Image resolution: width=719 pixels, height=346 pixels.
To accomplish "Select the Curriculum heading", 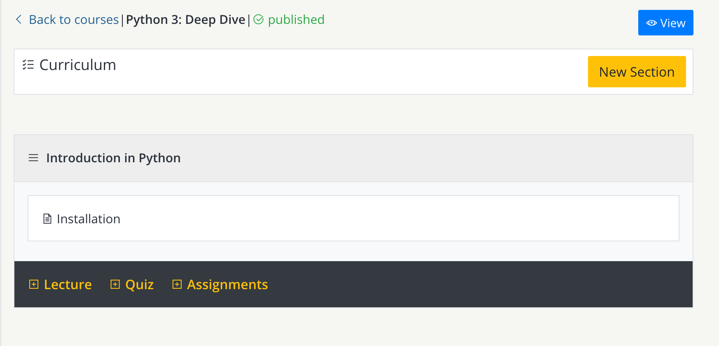I will click(x=77, y=65).
